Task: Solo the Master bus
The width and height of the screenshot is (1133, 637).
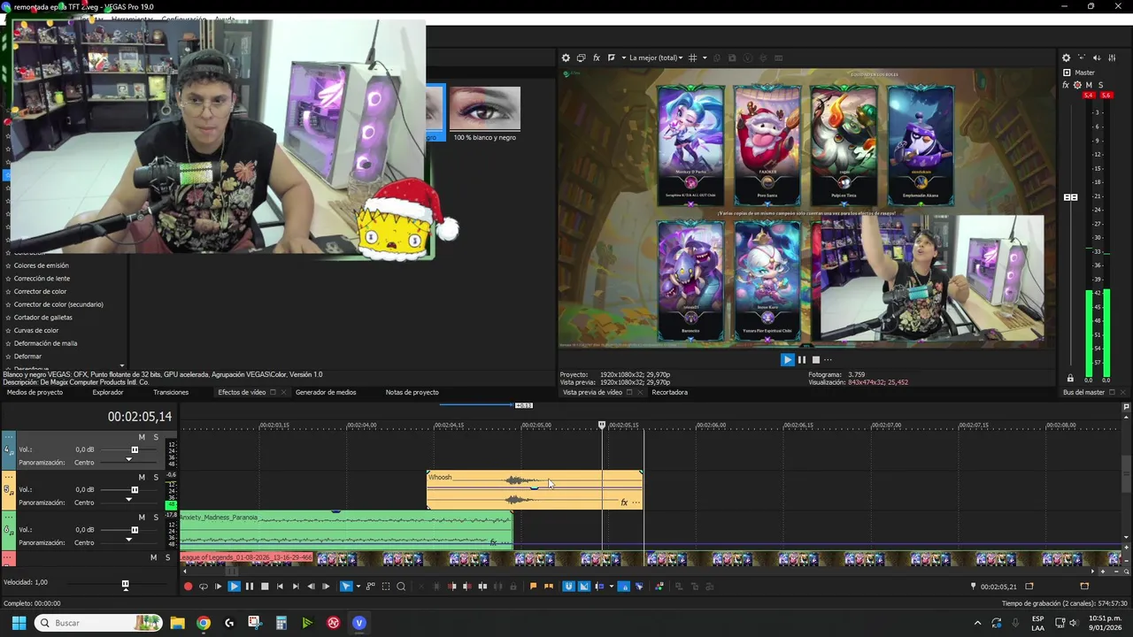Action: 1101,85
